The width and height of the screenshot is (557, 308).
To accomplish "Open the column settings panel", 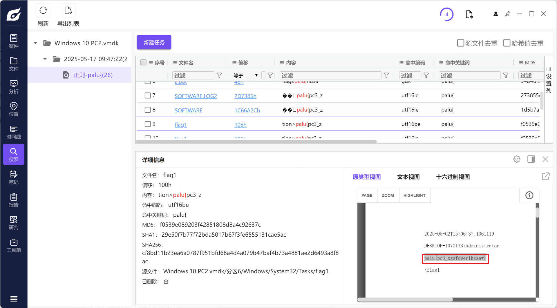I will click(x=549, y=80).
